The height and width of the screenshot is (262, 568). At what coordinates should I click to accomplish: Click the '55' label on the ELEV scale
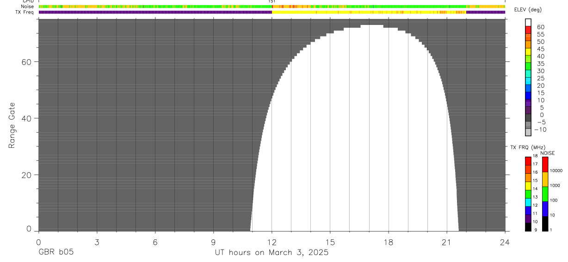point(540,35)
